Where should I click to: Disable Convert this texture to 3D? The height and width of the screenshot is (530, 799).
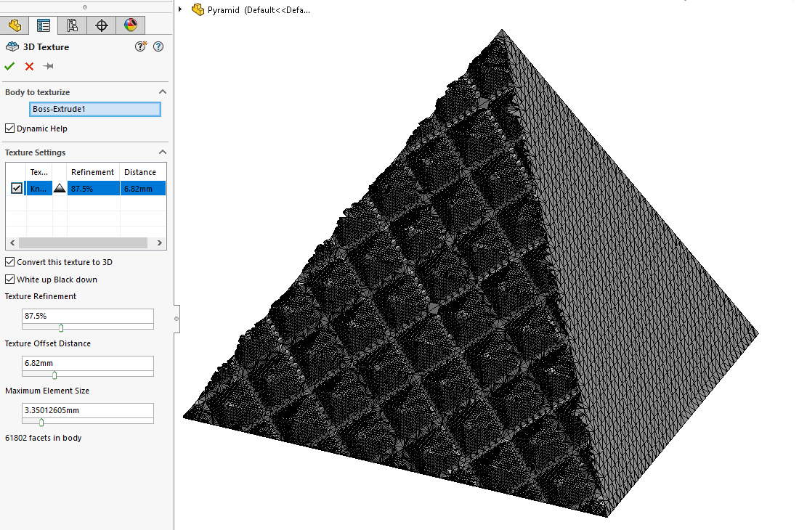click(9, 261)
